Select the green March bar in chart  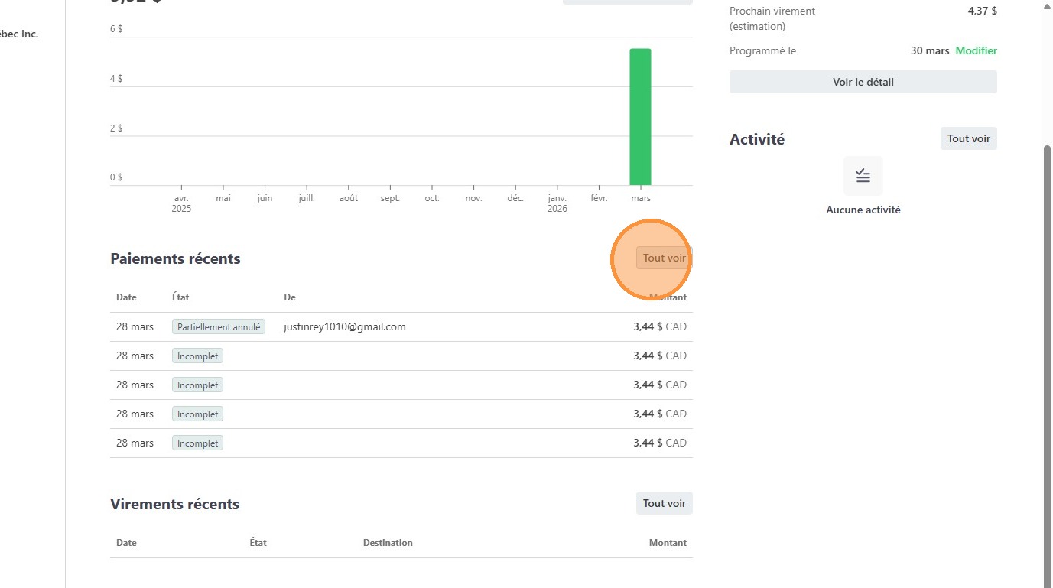[x=640, y=116]
